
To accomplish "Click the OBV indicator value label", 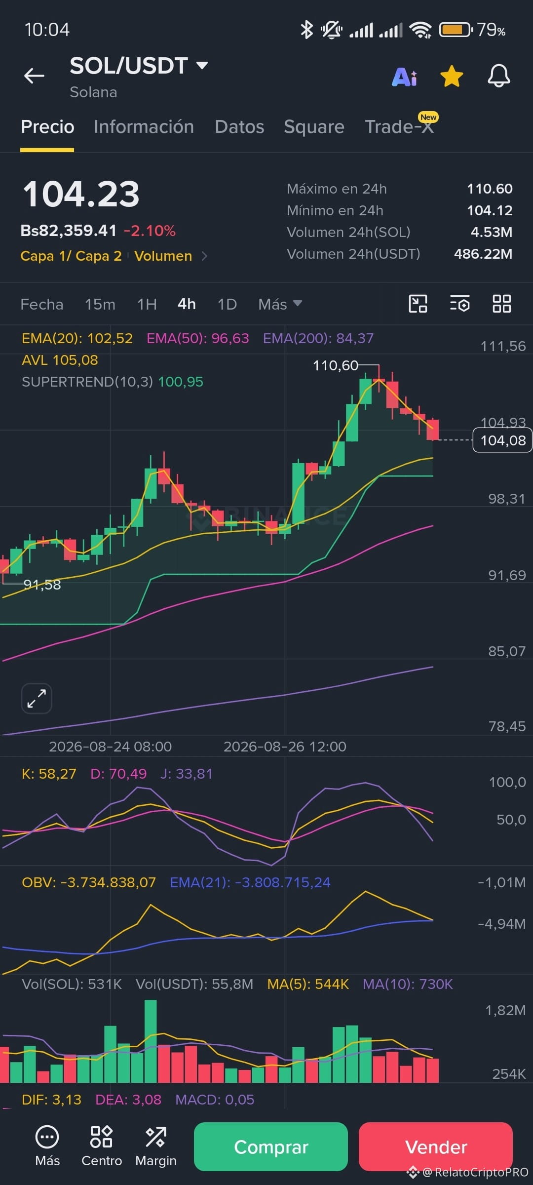I will 89,882.
